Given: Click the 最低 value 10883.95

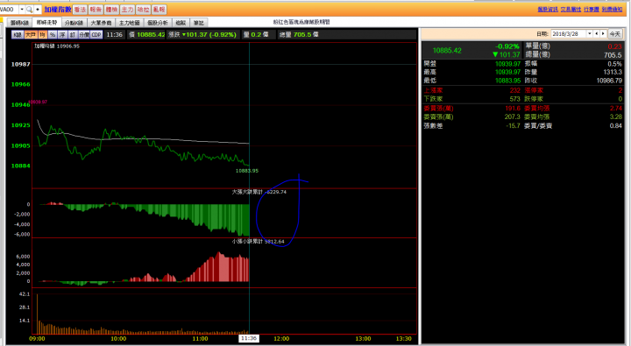Looking at the screenshot, I should [507, 81].
